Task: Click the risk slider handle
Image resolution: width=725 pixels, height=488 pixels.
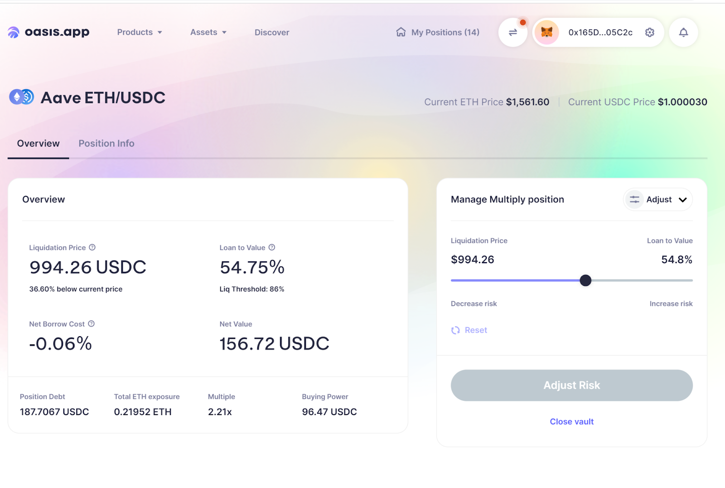Action: 585,280
